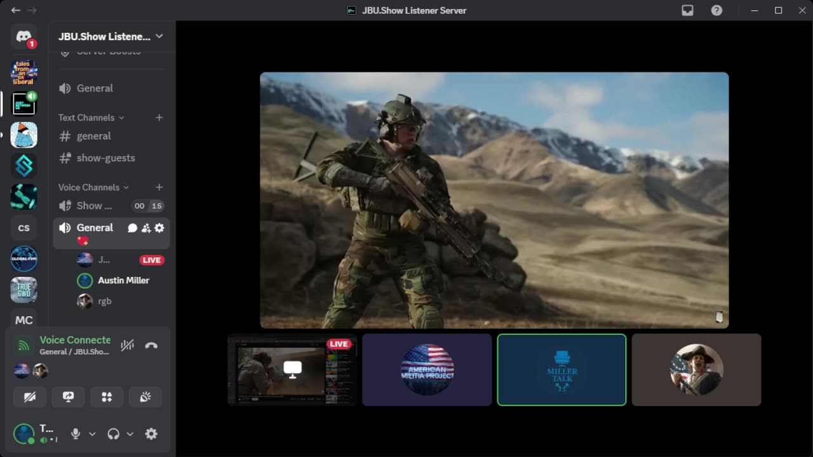Collapse the Voice Channels category
The image size is (813, 457).
coord(93,187)
